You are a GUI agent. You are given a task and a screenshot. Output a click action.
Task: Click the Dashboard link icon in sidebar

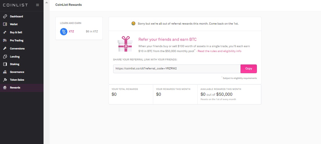(x=5, y=16)
